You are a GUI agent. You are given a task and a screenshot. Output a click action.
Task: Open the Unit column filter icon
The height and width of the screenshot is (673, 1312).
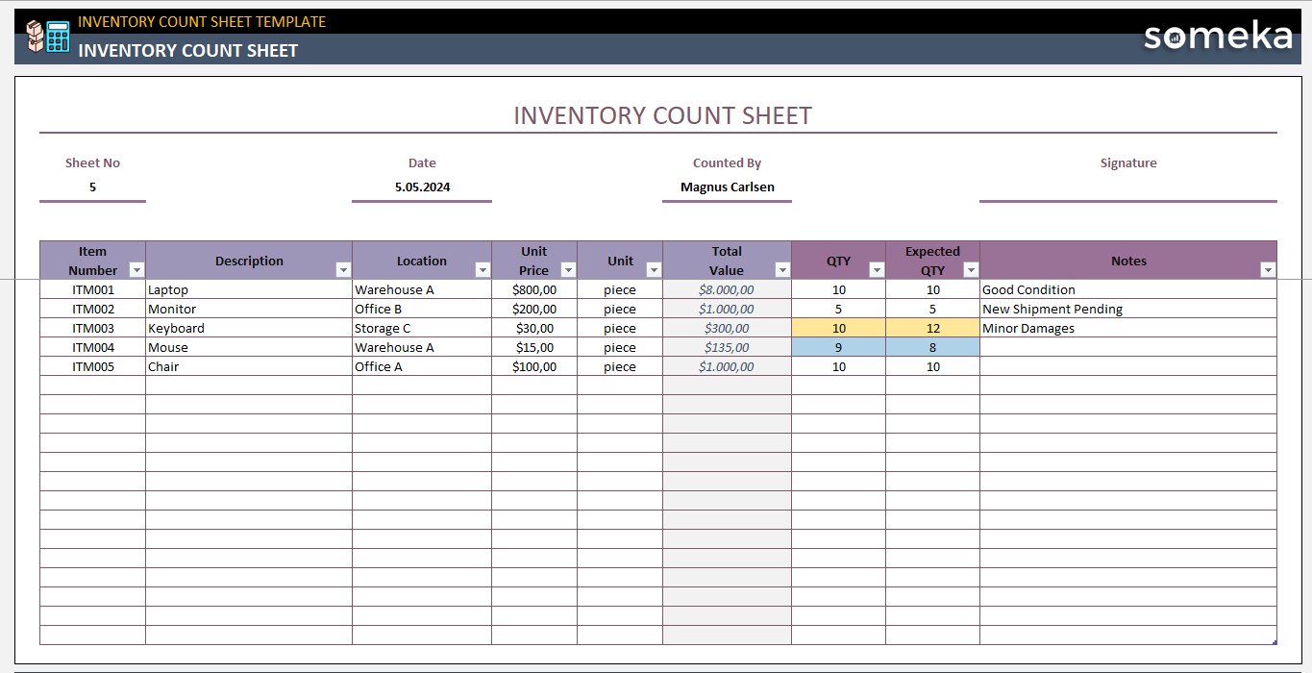coord(654,270)
